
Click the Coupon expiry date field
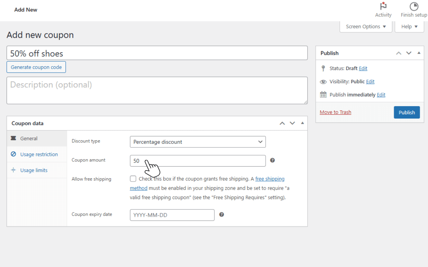pos(172,215)
